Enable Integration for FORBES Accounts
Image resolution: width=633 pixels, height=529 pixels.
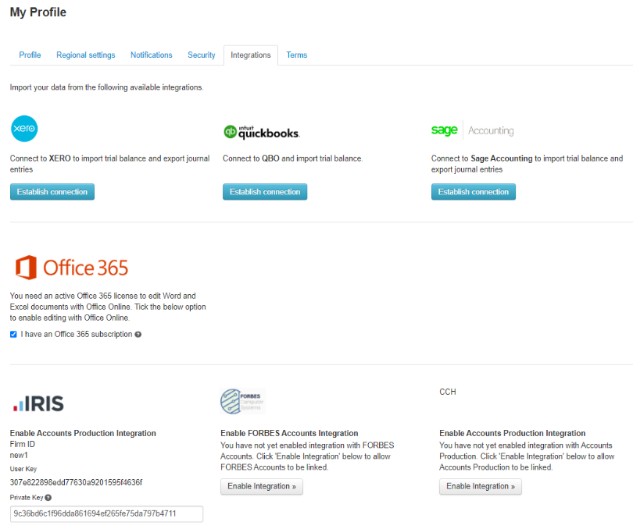pyautogui.click(x=261, y=486)
